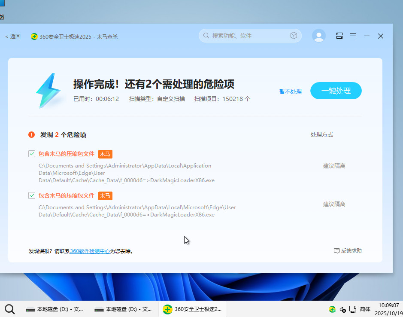Image resolution: width=403 pixels, height=317 pixels.
Task: Click 已用时：00:06:12 text
Action: (96, 99)
